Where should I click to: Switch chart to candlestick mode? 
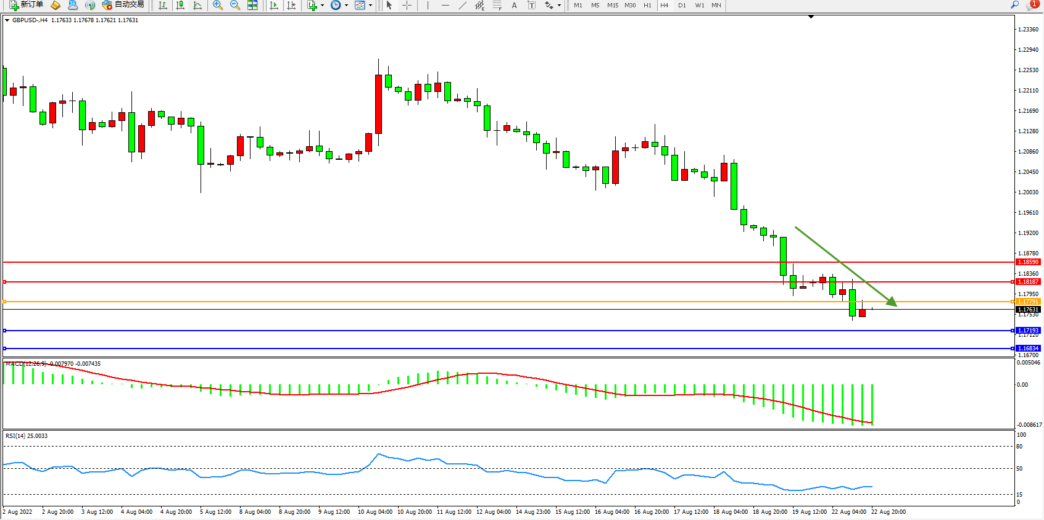pyautogui.click(x=180, y=5)
